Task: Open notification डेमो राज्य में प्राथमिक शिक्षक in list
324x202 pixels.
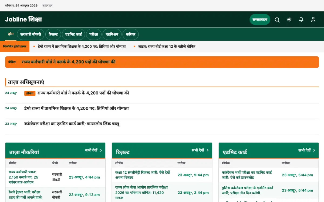Action: tap(76, 109)
